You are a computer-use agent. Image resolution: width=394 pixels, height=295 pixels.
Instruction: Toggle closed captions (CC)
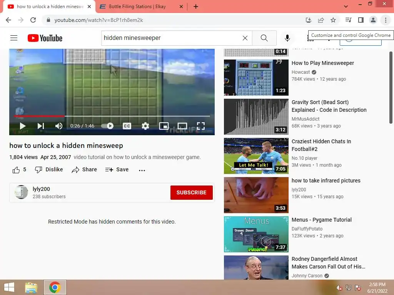tap(127, 126)
